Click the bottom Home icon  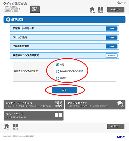(7, 127)
